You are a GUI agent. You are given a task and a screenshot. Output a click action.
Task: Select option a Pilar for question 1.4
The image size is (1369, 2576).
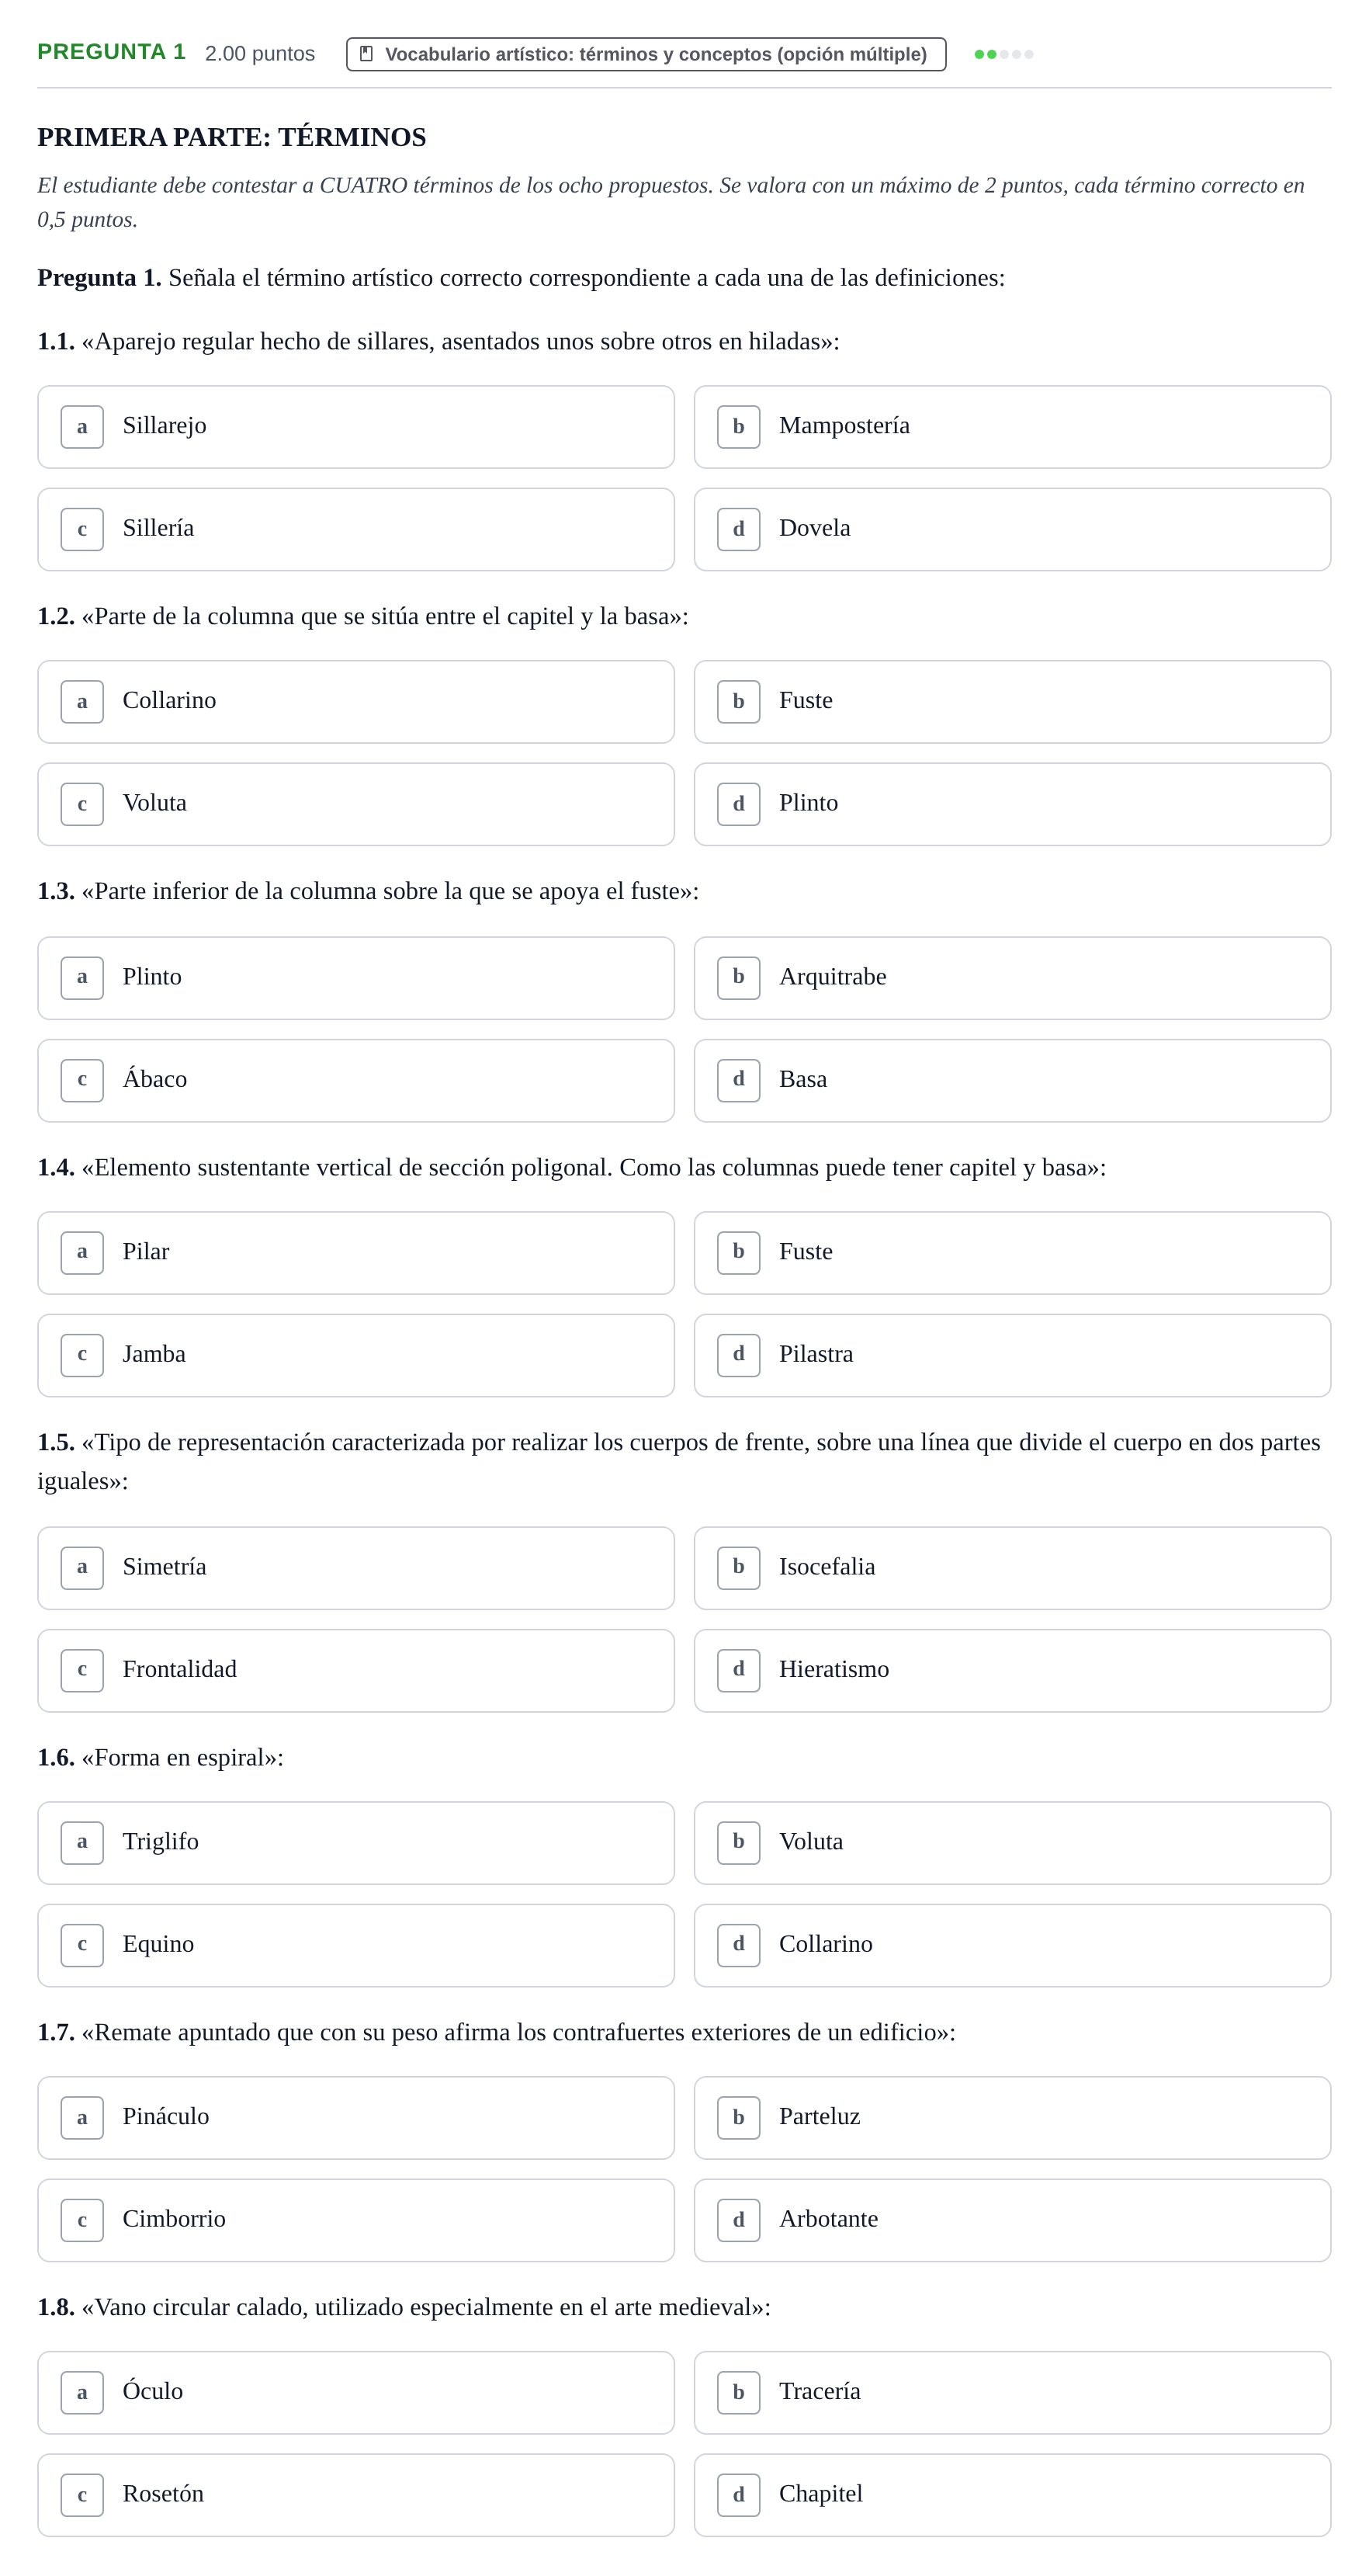pos(355,1253)
